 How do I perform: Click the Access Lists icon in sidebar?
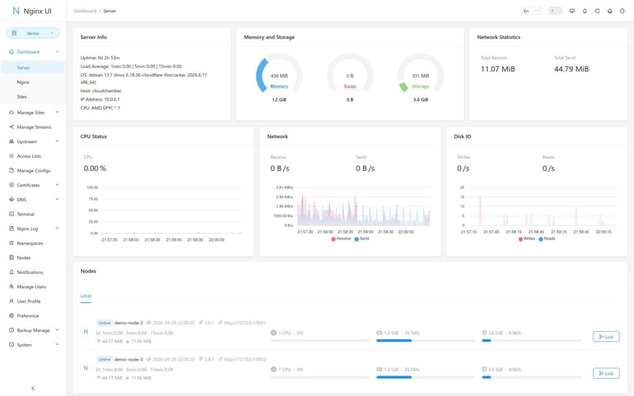coord(11,155)
